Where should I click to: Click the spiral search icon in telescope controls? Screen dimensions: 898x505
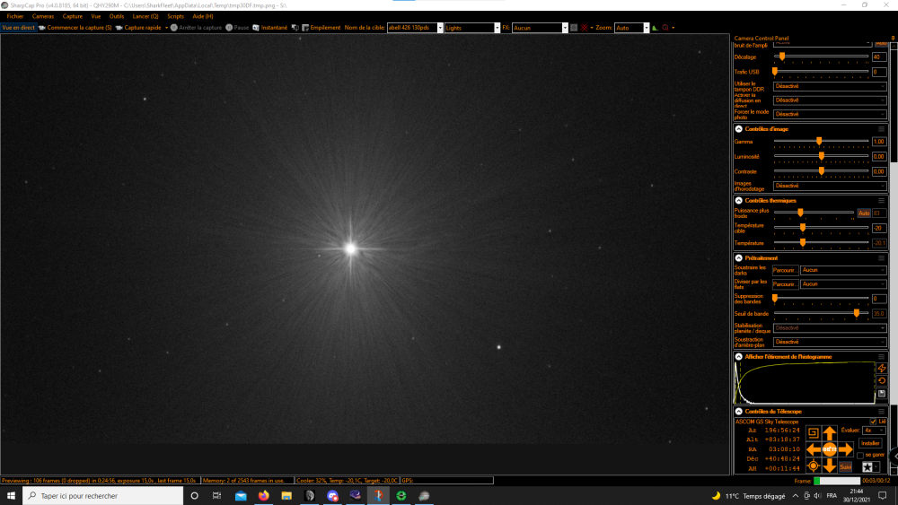click(x=813, y=433)
